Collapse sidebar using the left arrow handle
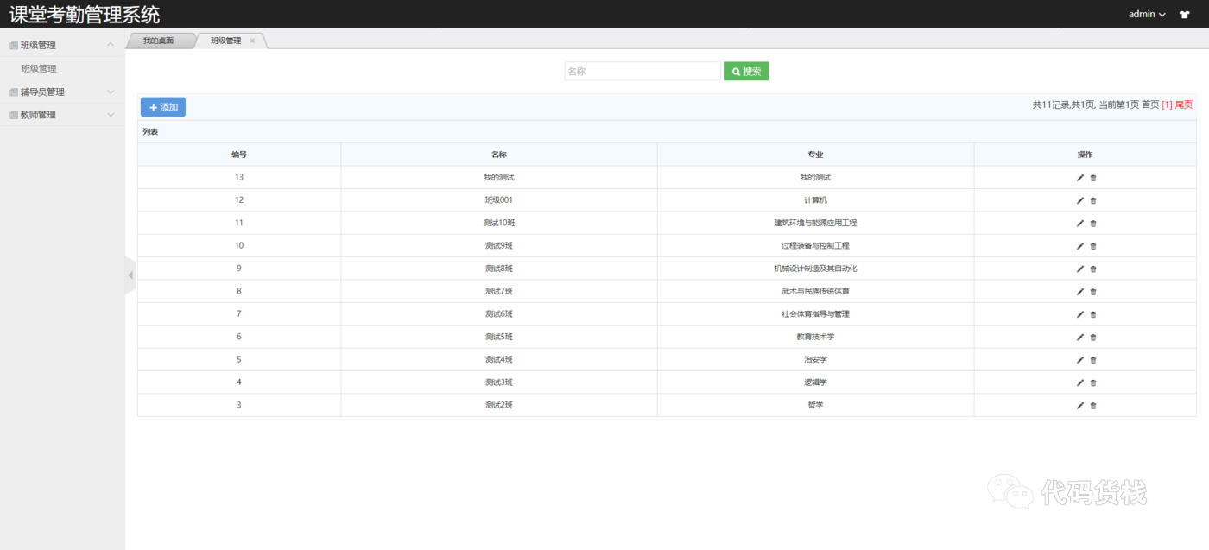 click(x=130, y=275)
